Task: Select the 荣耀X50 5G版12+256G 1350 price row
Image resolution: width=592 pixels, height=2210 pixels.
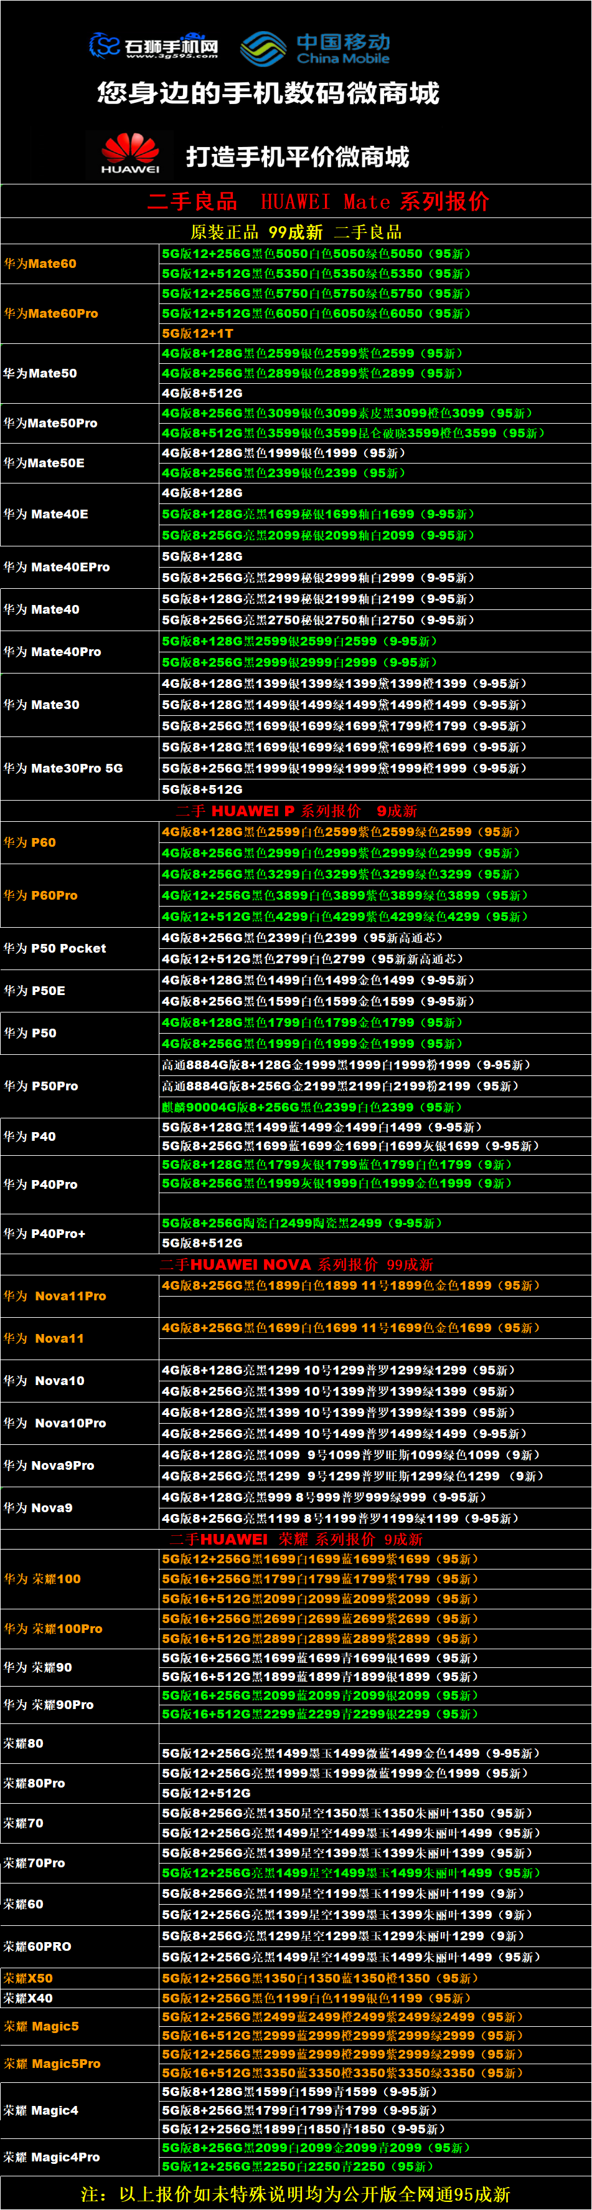Action: click(375, 1978)
